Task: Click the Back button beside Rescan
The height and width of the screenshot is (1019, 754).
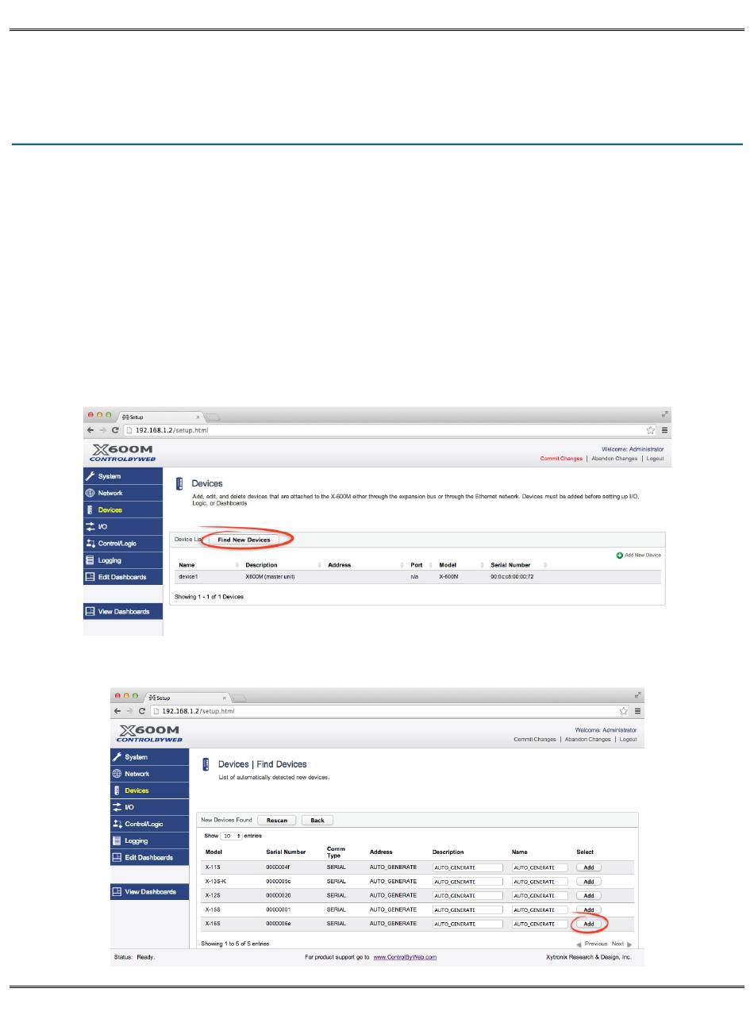Action: 317,820
